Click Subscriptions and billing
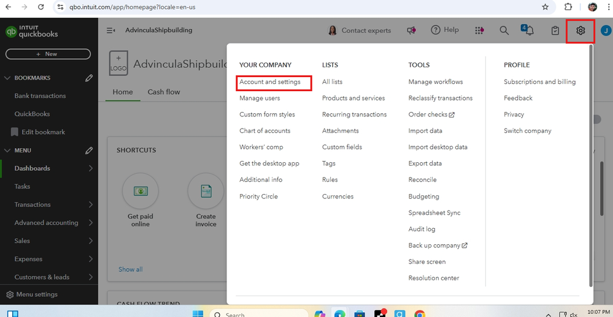Viewport: 613px width, 317px height. [539, 82]
